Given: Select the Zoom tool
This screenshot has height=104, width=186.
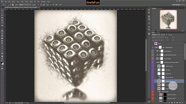Looking at the screenshot, I should 2,59.
